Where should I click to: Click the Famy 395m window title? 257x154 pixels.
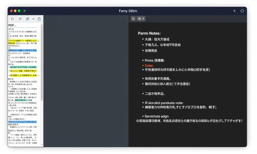128,11
